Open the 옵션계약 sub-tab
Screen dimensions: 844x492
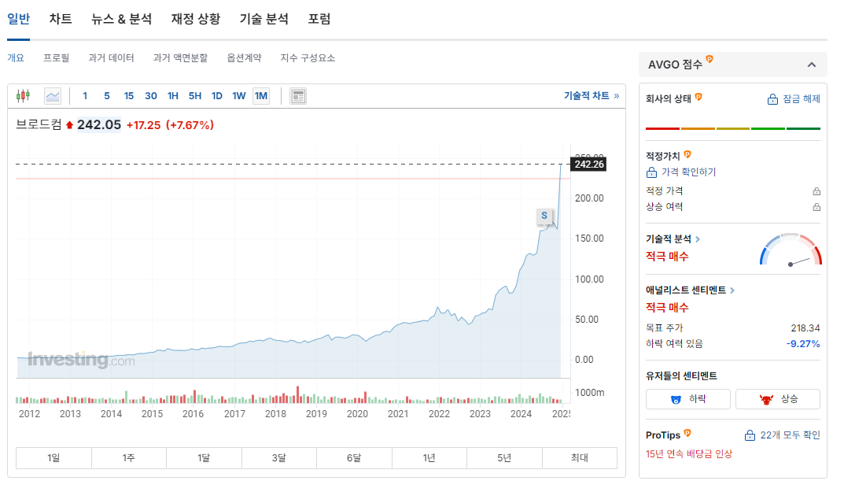[x=244, y=57]
